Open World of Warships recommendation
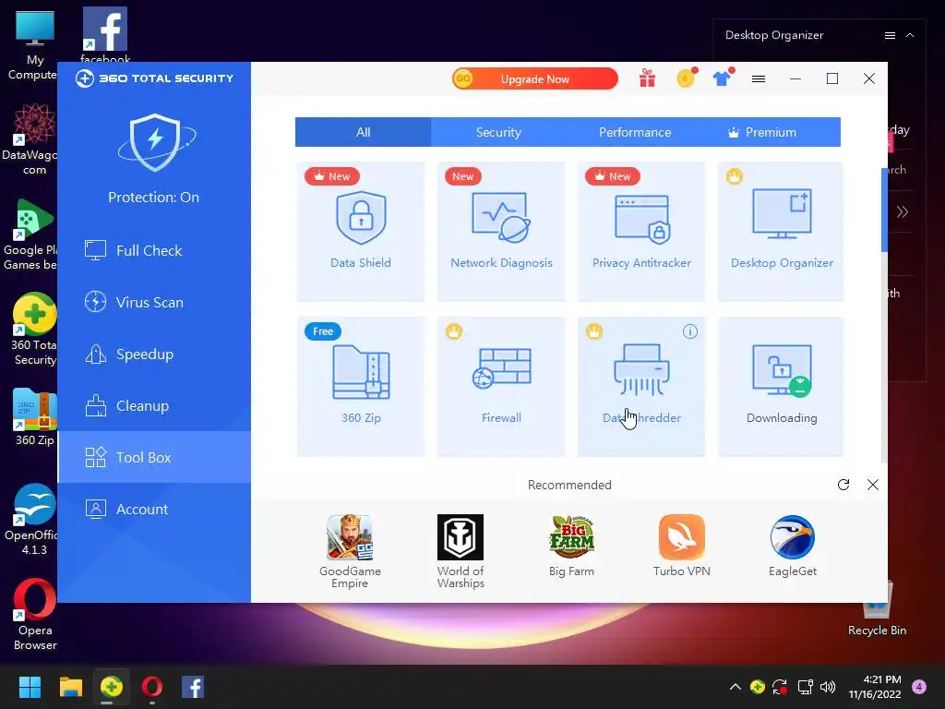The width and height of the screenshot is (945, 709). tap(461, 551)
